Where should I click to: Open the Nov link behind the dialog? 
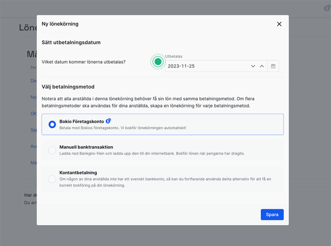(34, 97)
